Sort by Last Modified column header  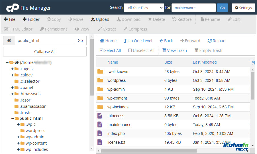[x=205, y=62]
